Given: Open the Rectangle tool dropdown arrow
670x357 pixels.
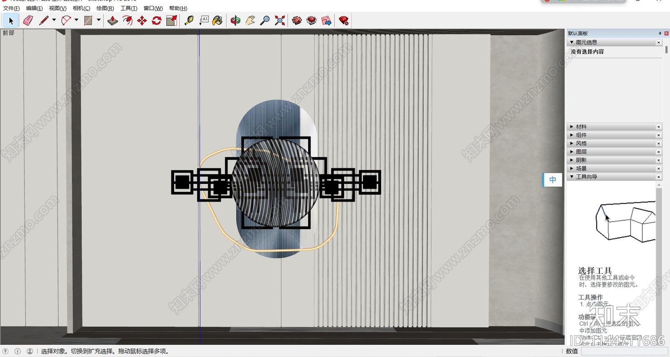Looking at the screenshot, I should tap(99, 20).
